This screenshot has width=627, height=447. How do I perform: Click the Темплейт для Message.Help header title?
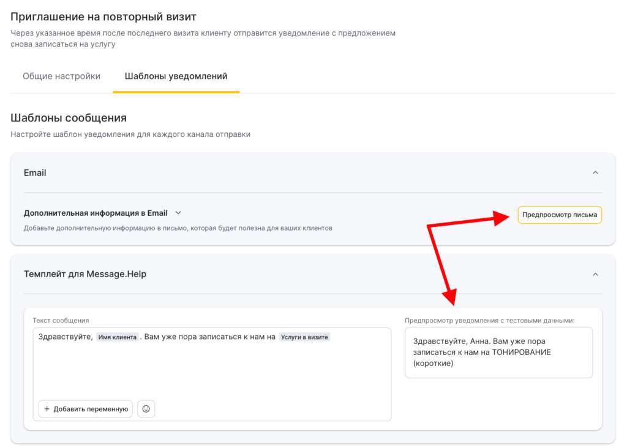(x=85, y=274)
